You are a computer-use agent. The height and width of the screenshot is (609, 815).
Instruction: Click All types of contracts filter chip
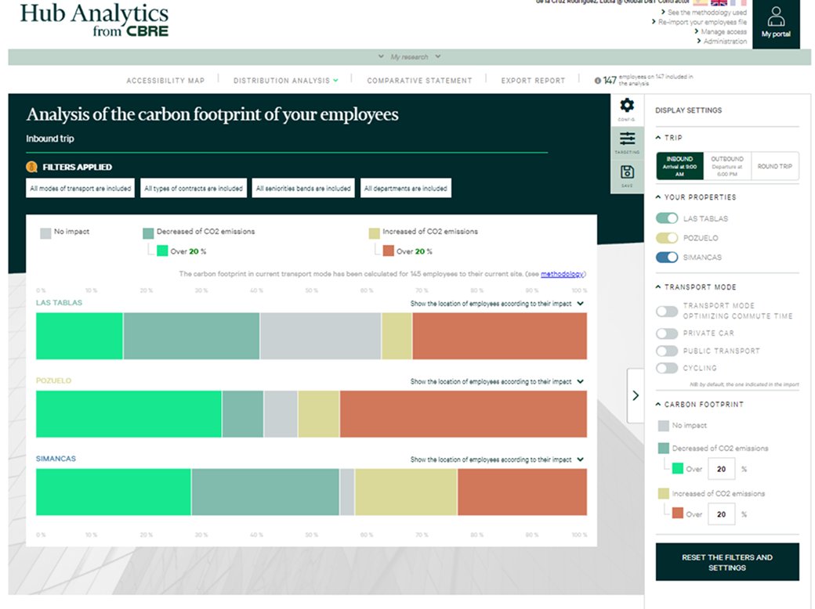194,189
